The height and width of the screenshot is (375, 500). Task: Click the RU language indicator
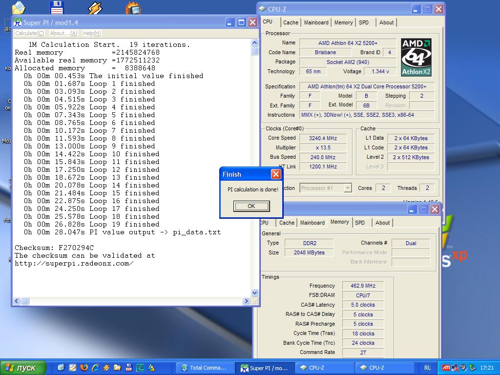pyautogui.click(x=427, y=368)
